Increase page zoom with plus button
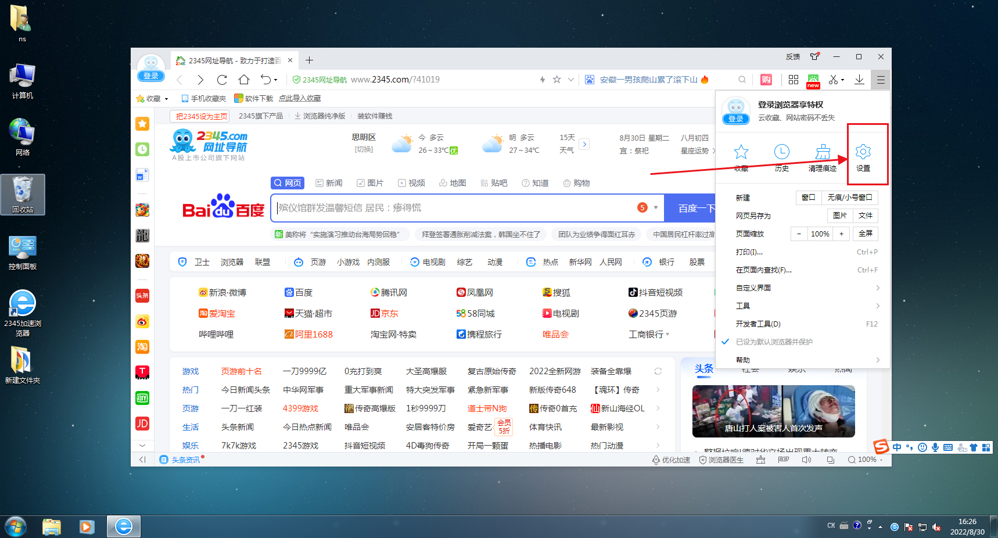The height and width of the screenshot is (538, 998). [x=841, y=234]
